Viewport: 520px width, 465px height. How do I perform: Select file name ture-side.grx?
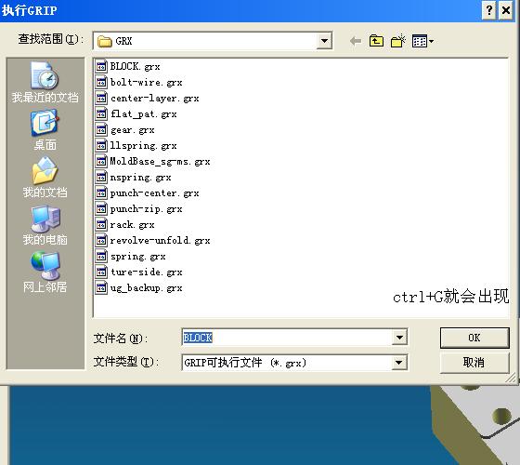(x=147, y=272)
